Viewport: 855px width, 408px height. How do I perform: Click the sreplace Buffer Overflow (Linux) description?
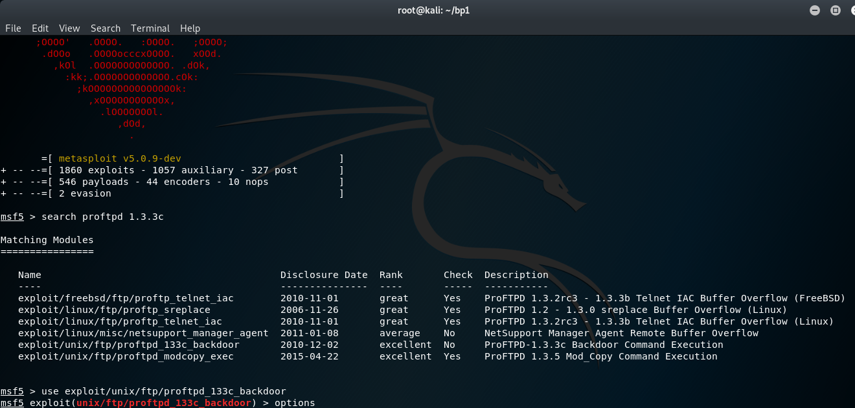point(636,310)
